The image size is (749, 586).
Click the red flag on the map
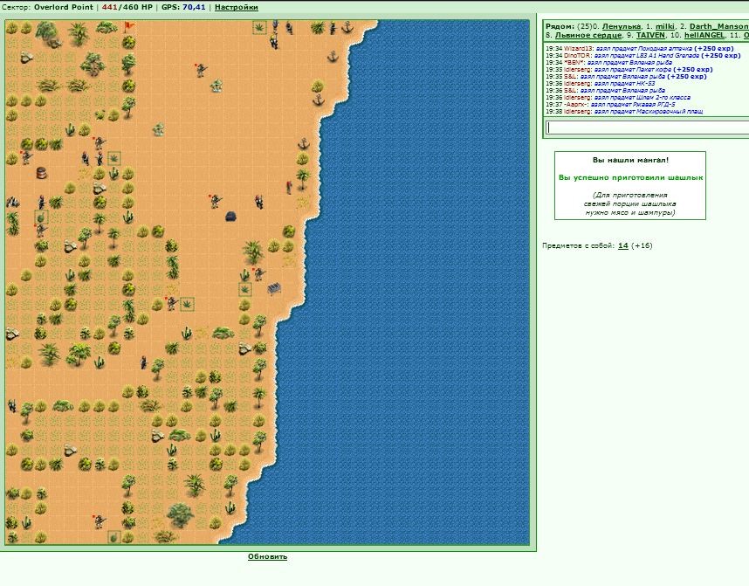[129, 26]
